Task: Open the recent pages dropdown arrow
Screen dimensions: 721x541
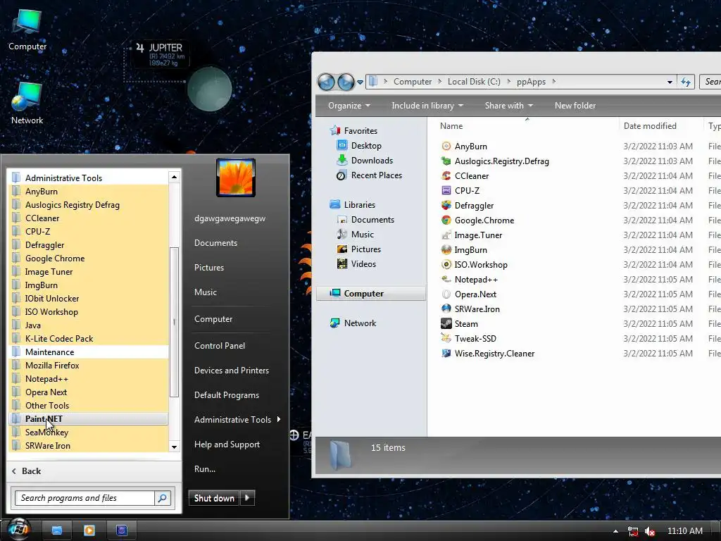Action: [360, 82]
